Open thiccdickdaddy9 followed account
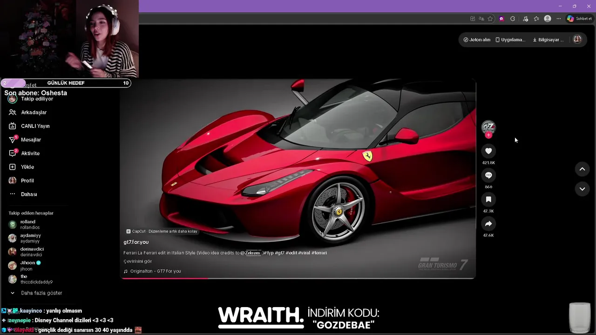The width and height of the screenshot is (596, 335). (30, 279)
